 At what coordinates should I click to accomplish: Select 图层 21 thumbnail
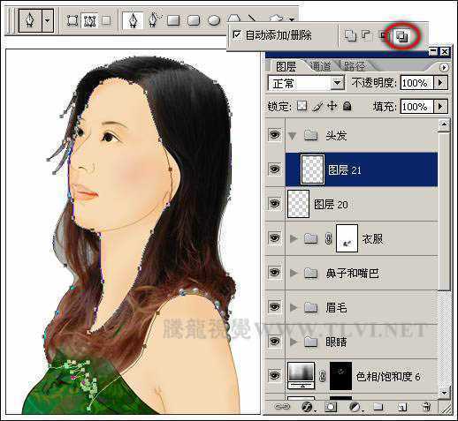[312, 169]
